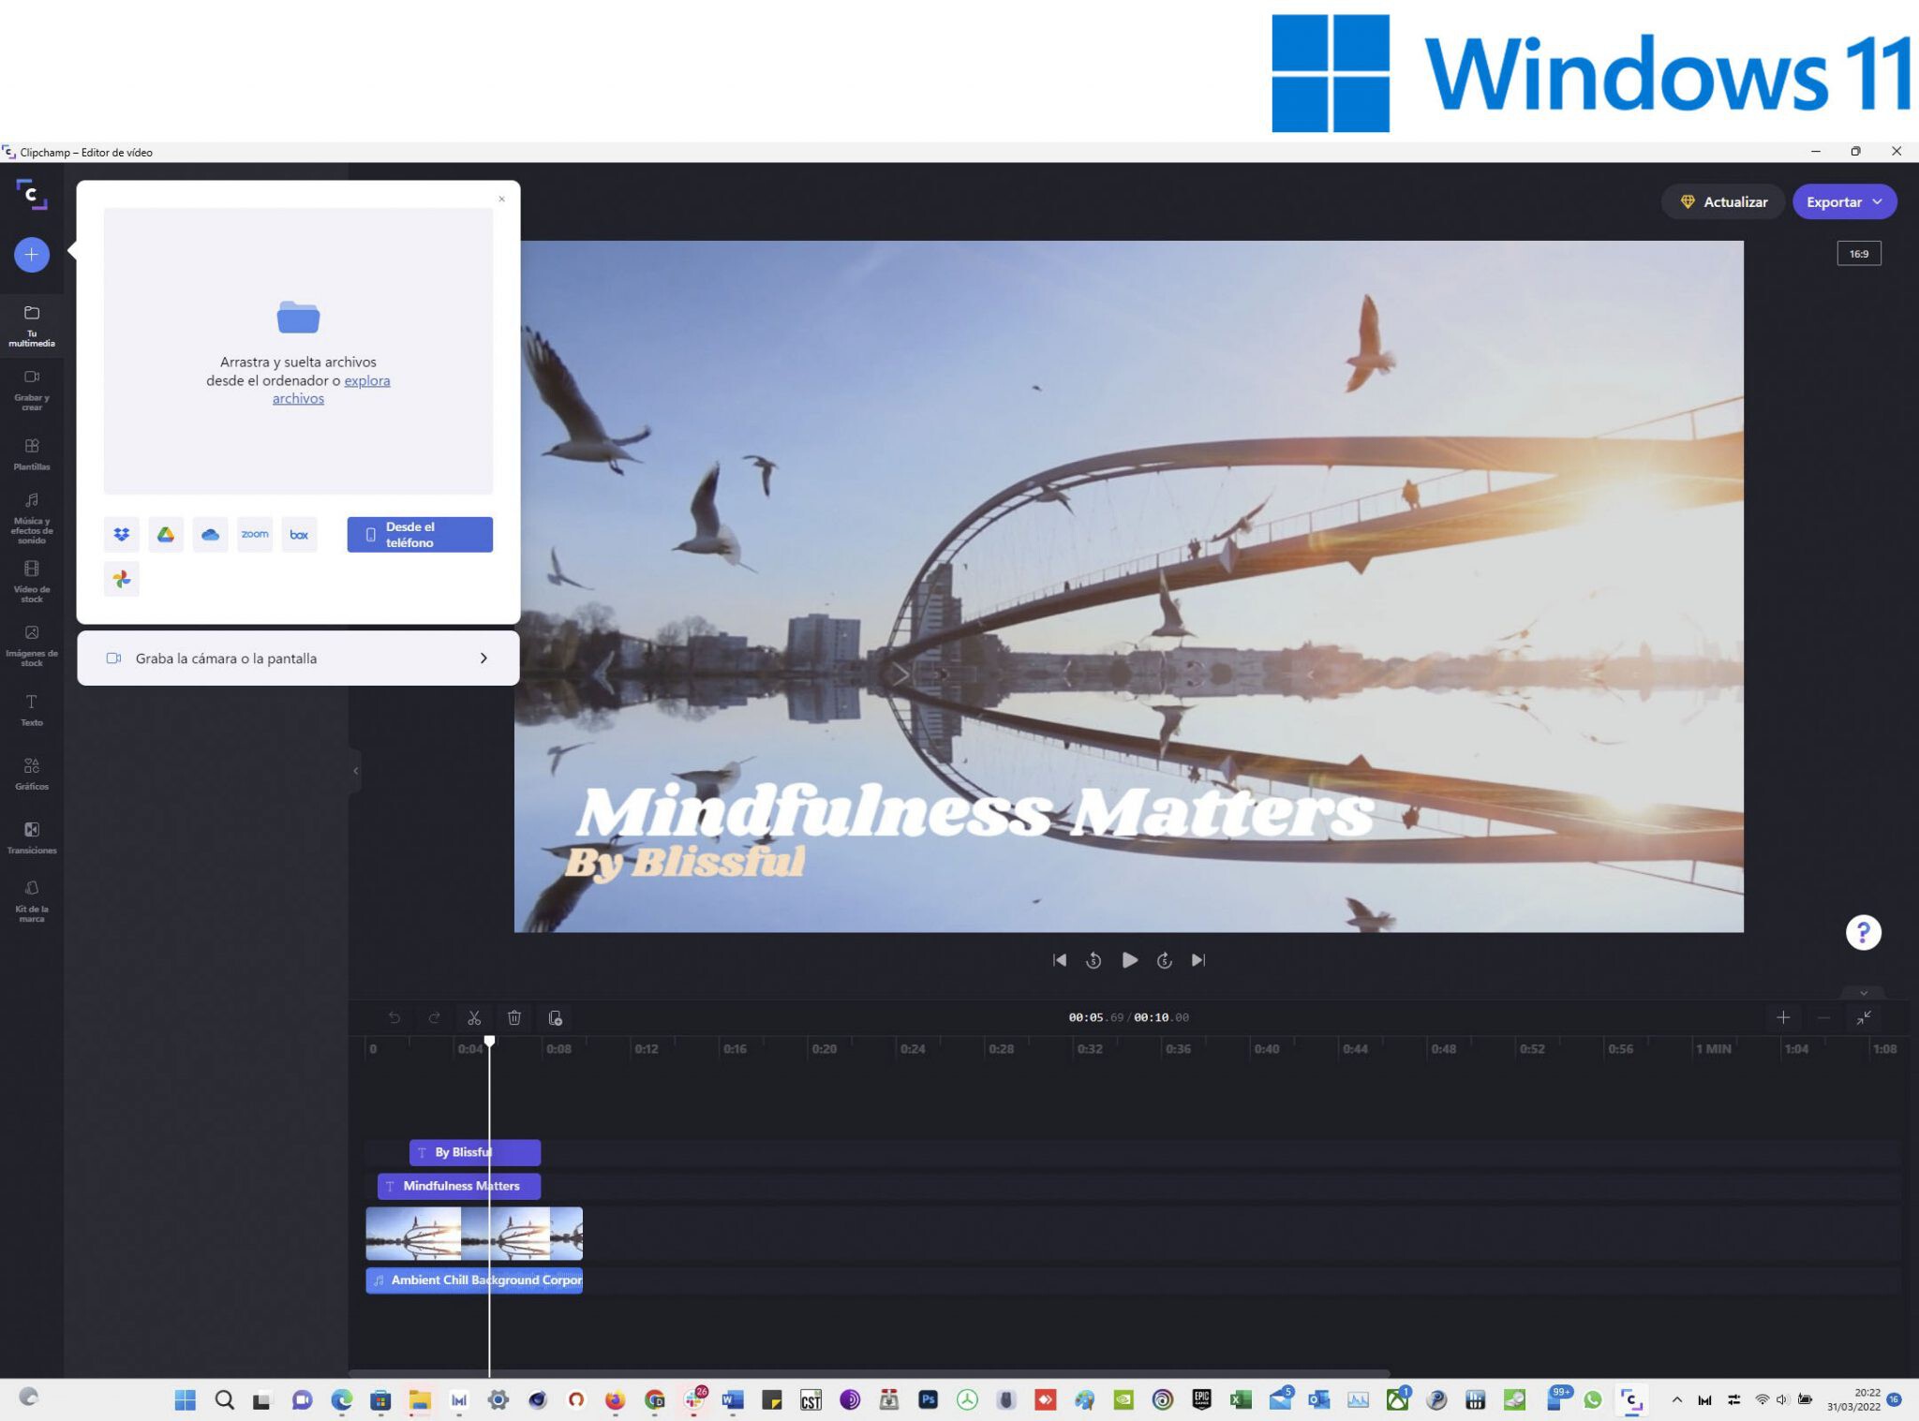Open Tu multimedia tab
The height and width of the screenshot is (1421, 1919).
pos(32,324)
